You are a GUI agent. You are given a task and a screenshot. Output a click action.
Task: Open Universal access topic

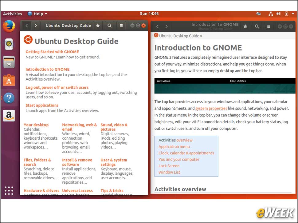point(77,190)
